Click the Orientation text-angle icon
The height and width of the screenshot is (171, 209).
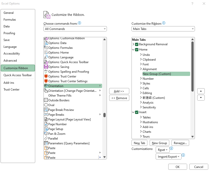click(x=46, y=86)
